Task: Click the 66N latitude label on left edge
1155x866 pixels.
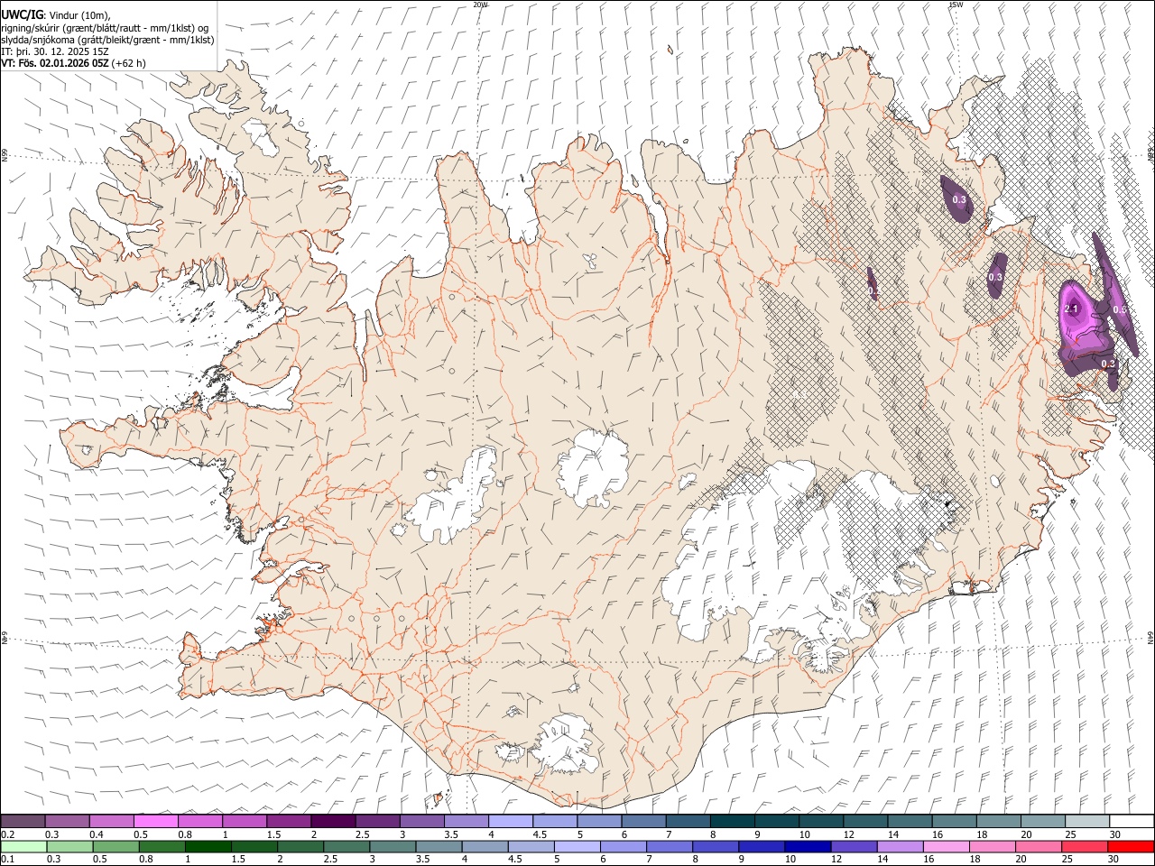Action: pyautogui.click(x=5, y=155)
